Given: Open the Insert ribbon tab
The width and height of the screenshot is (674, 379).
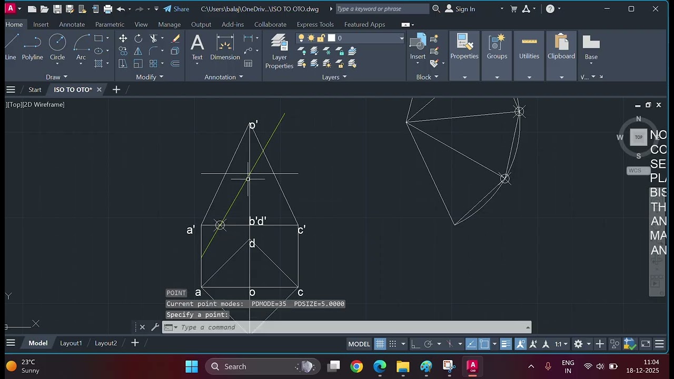Looking at the screenshot, I should pos(41,24).
